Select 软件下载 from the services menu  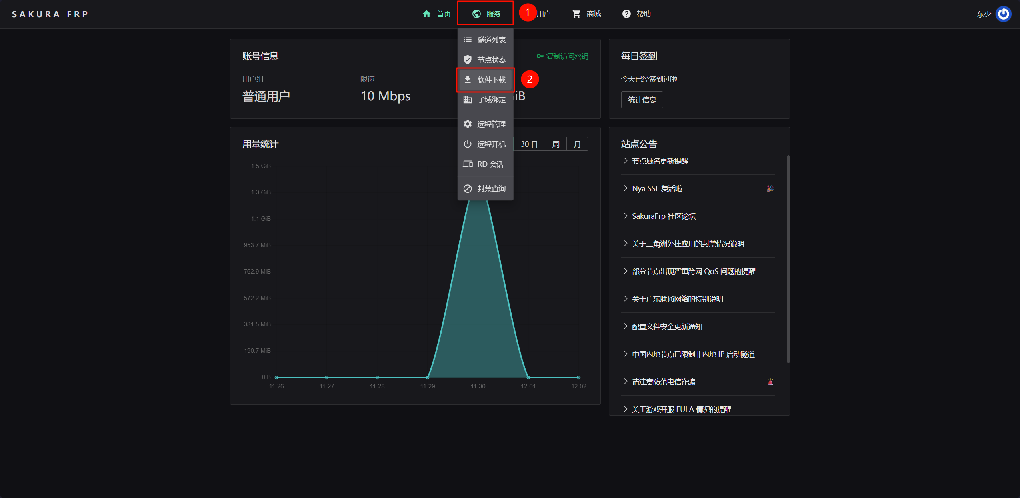pos(491,80)
